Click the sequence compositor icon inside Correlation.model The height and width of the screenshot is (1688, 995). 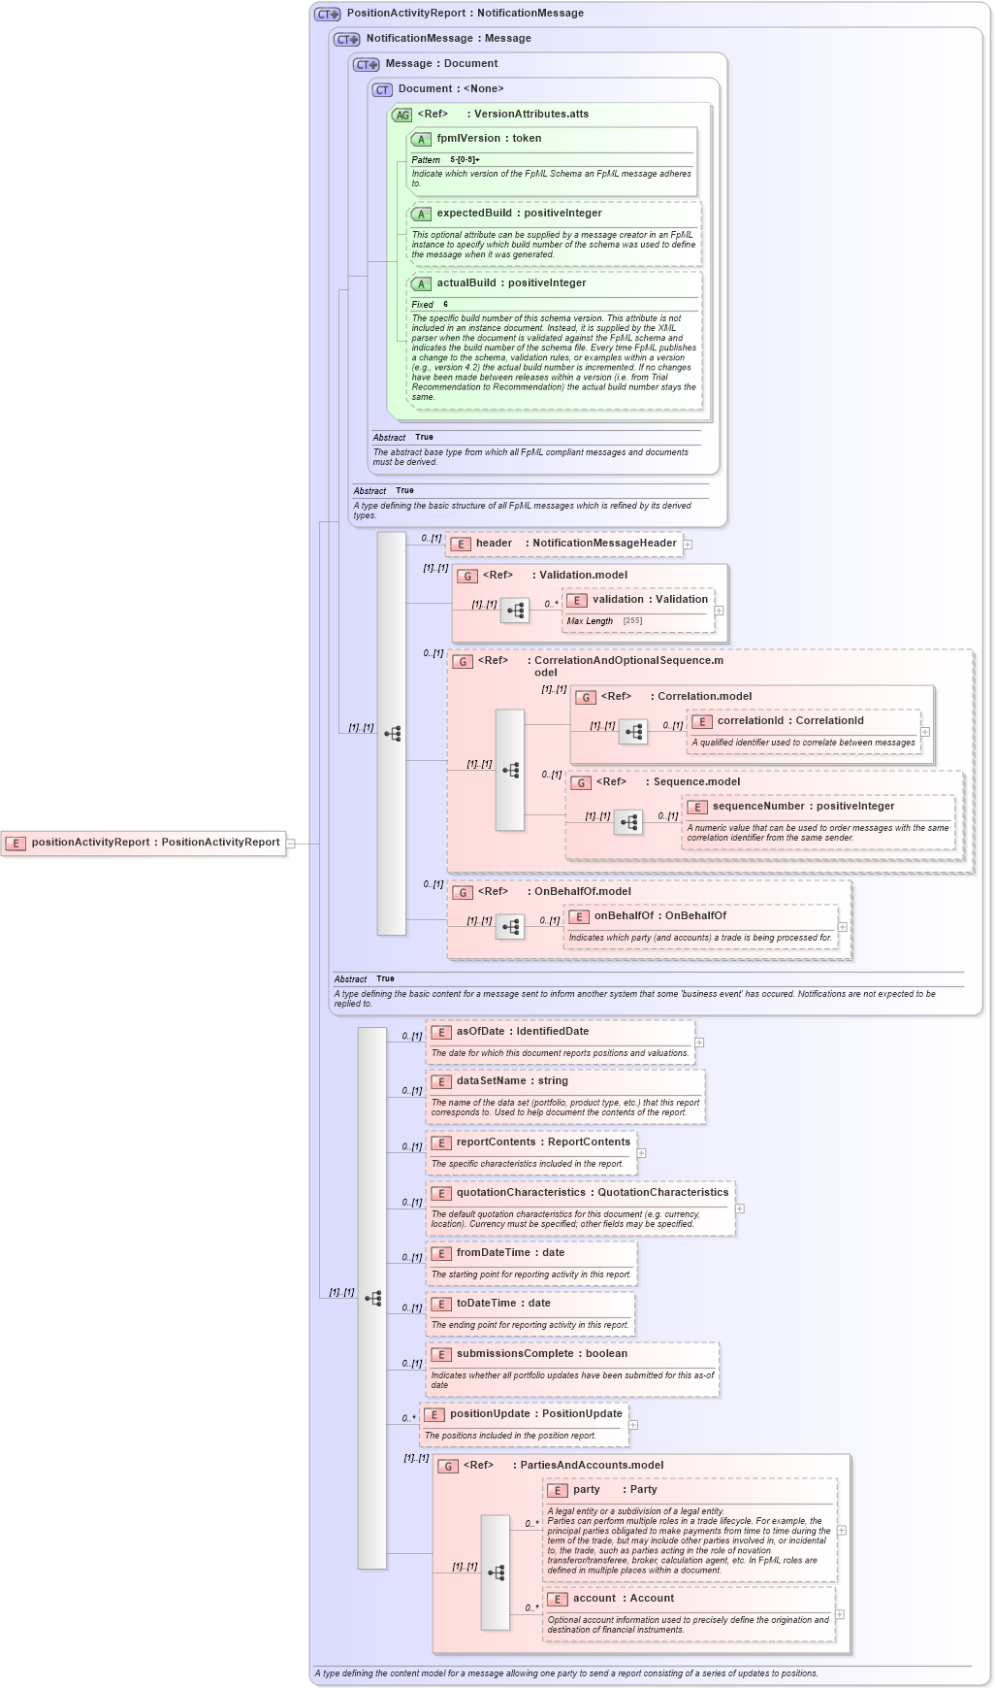(x=633, y=732)
